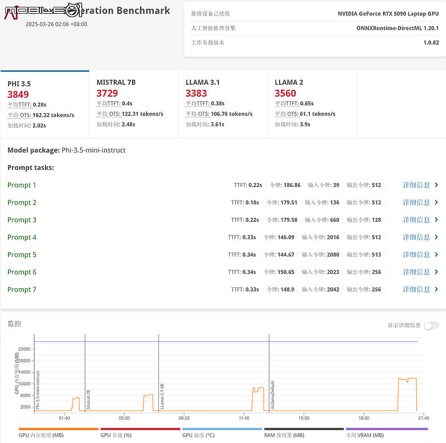Open details link for Prompt 6
Screen dimensions: 446x443
point(416,272)
